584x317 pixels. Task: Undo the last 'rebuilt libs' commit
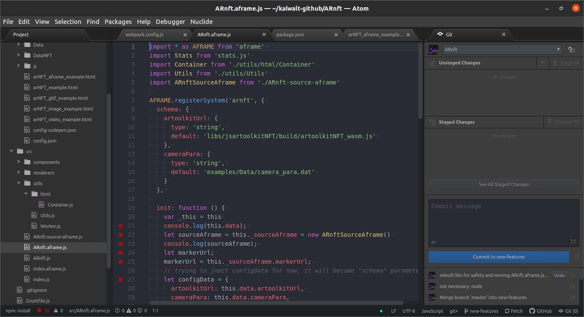pyautogui.click(x=559, y=275)
